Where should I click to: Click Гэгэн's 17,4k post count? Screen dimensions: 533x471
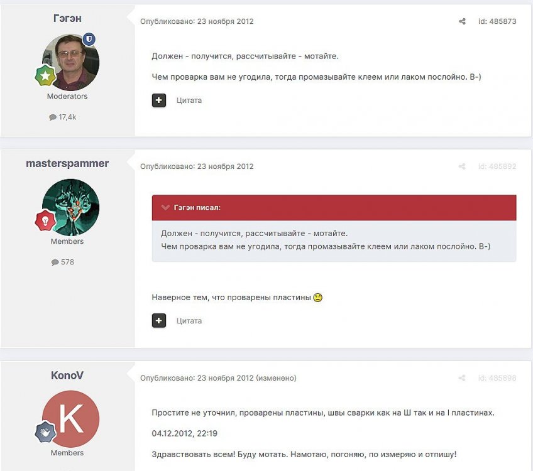click(x=63, y=117)
